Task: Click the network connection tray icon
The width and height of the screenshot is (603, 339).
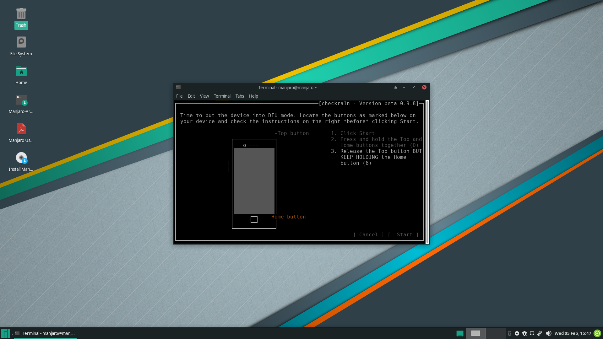Action: point(532,333)
